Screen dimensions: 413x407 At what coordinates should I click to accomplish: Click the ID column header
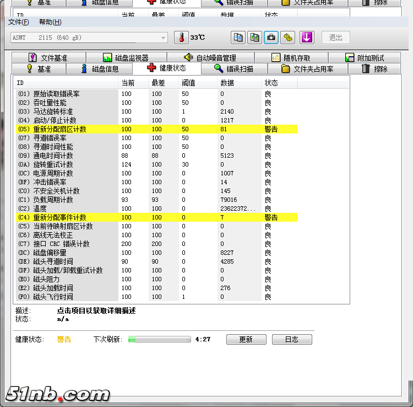(x=66, y=83)
